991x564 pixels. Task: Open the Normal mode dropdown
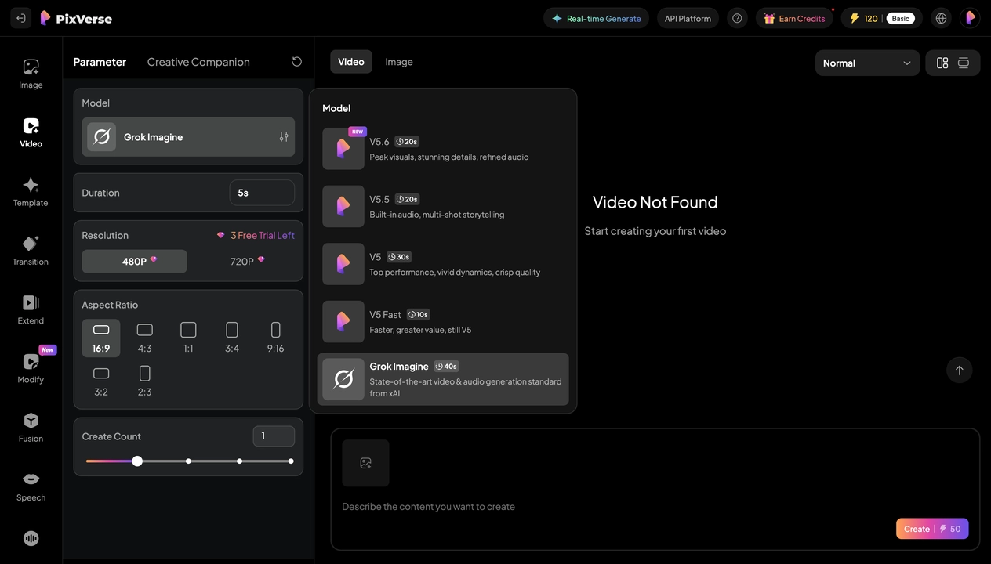(x=867, y=63)
